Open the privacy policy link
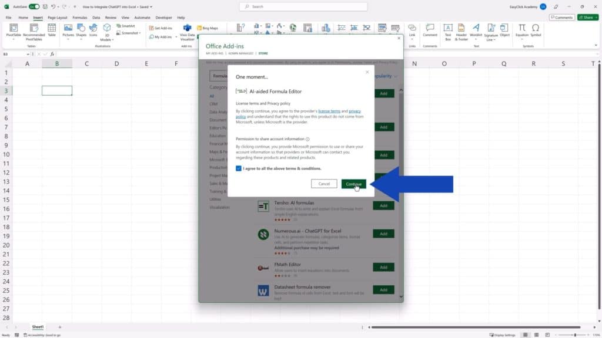Screen dimensions: 602x338 click(x=354, y=111)
